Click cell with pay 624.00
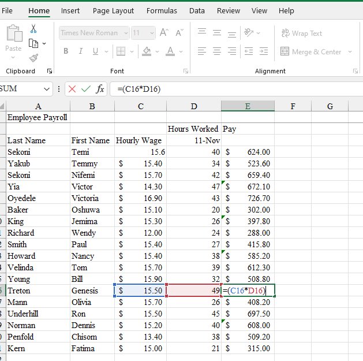Image resolution: width=363 pixels, height=361 pixels. [x=248, y=152]
